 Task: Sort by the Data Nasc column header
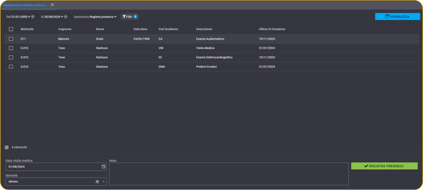pos(140,29)
